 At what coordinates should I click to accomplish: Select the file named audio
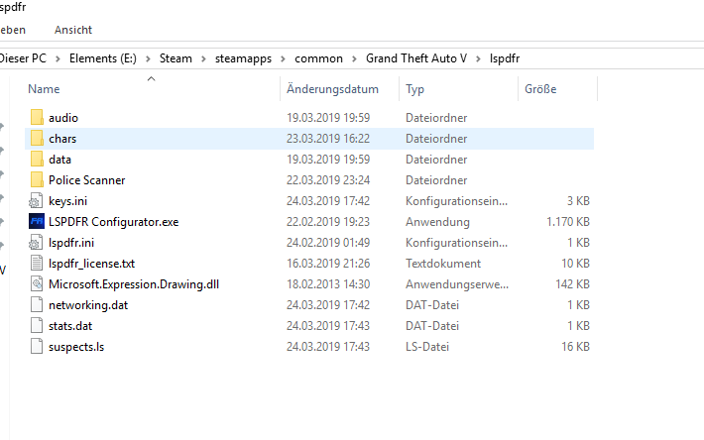[63, 118]
